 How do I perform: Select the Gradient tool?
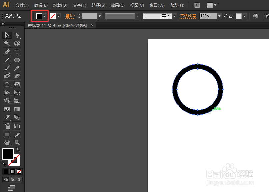(17, 109)
